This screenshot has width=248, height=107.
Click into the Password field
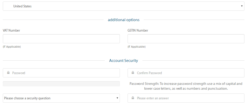click(61, 73)
